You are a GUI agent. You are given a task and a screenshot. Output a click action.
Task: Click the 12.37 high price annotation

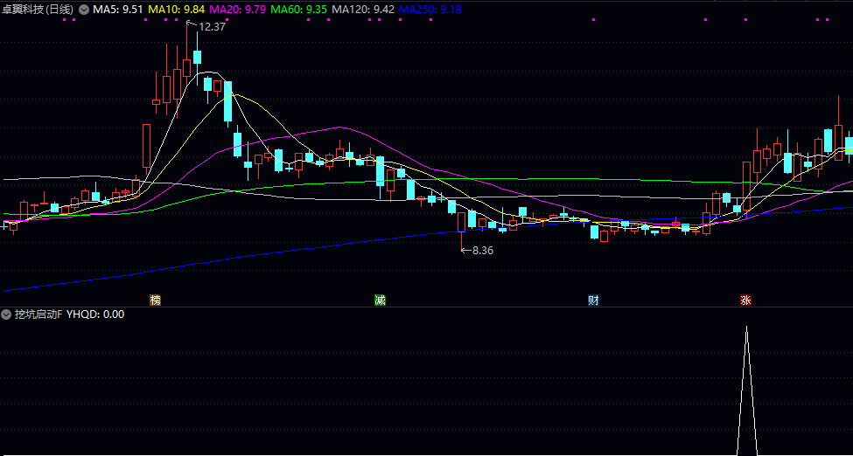coord(212,27)
